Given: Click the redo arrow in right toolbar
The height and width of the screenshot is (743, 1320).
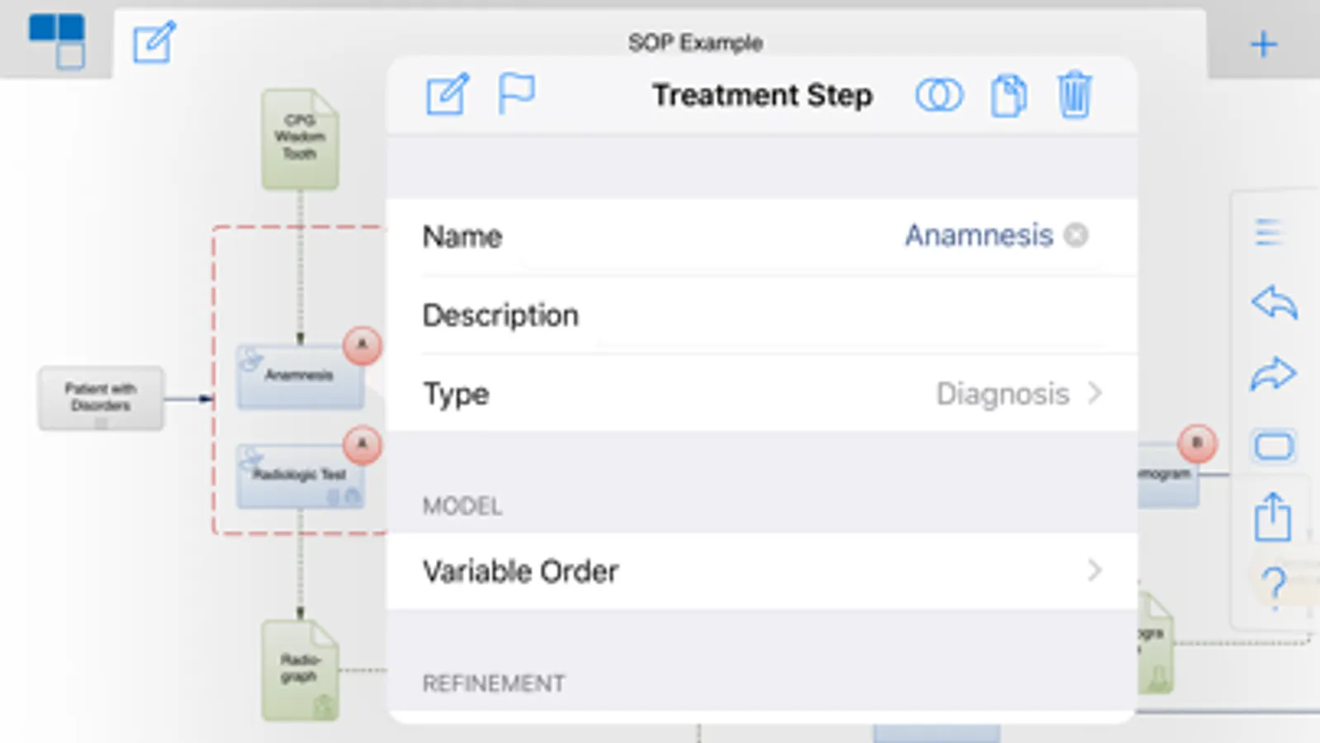Looking at the screenshot, I should 1274,374.
